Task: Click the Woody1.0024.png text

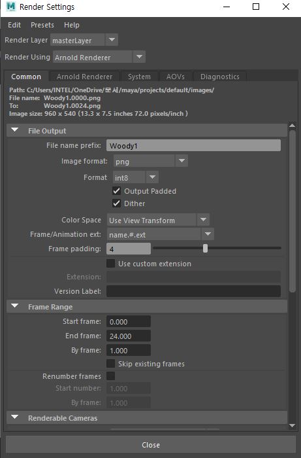Action: point(72,106)
